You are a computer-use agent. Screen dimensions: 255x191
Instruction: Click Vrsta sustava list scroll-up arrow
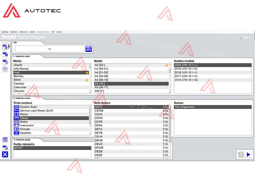click(90, 107)
